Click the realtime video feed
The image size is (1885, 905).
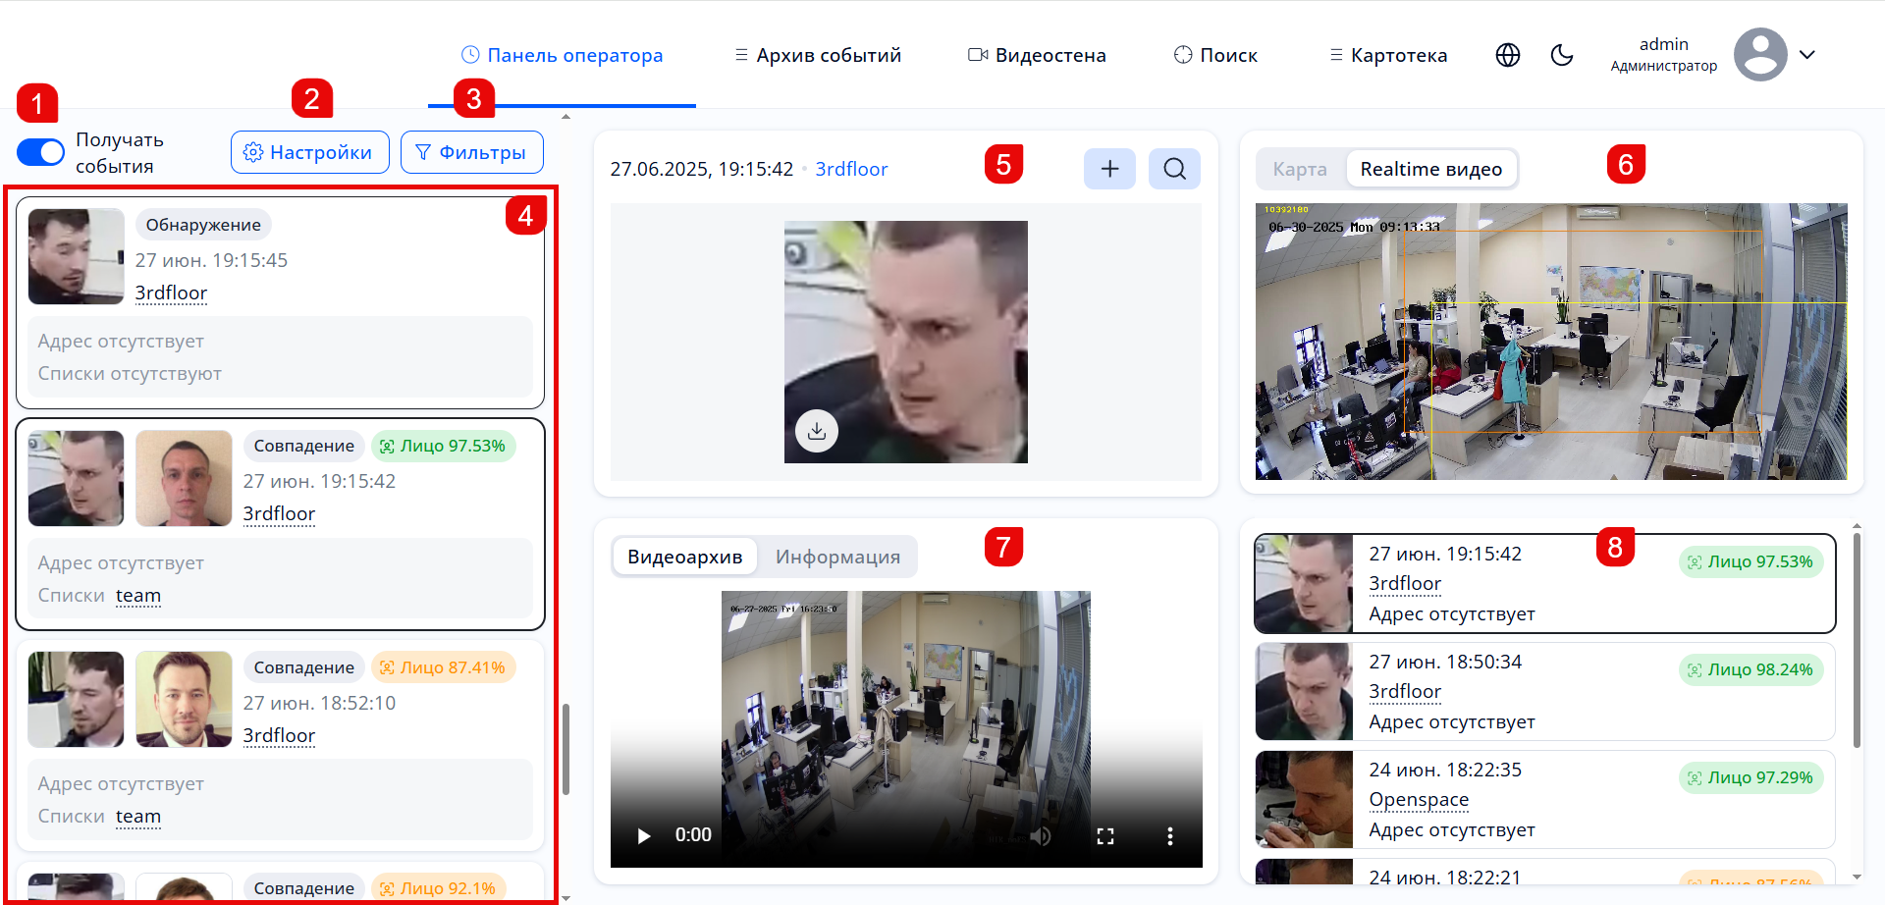tap(1551, 342)
